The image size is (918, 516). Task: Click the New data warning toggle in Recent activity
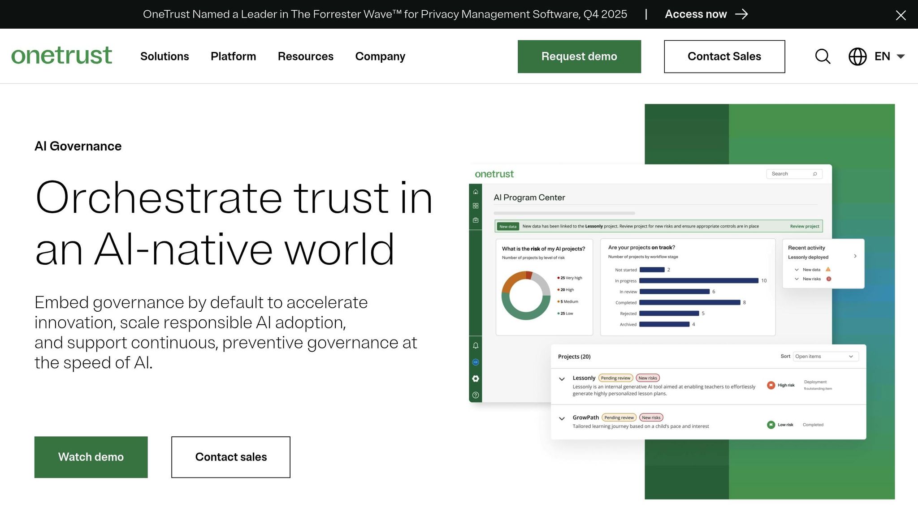pyautogui.click(x=797, y=269)
